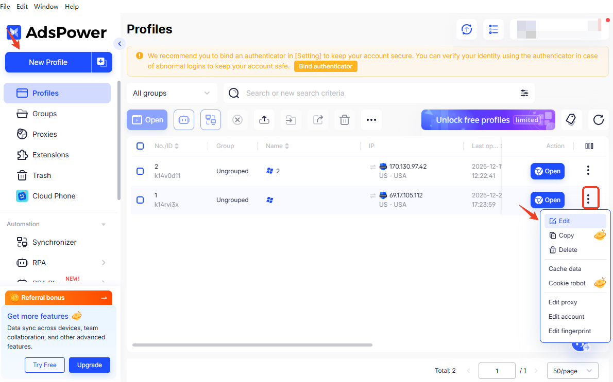Viewport: 613px width, 382px height.
Task: Open the Proxies section in sidebar
Action: point(45,134)
